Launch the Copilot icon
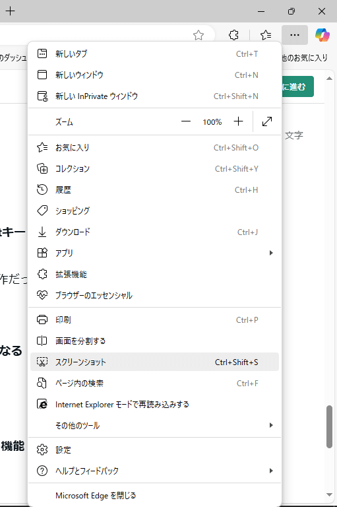337x507 pixels. coord(322,35)
